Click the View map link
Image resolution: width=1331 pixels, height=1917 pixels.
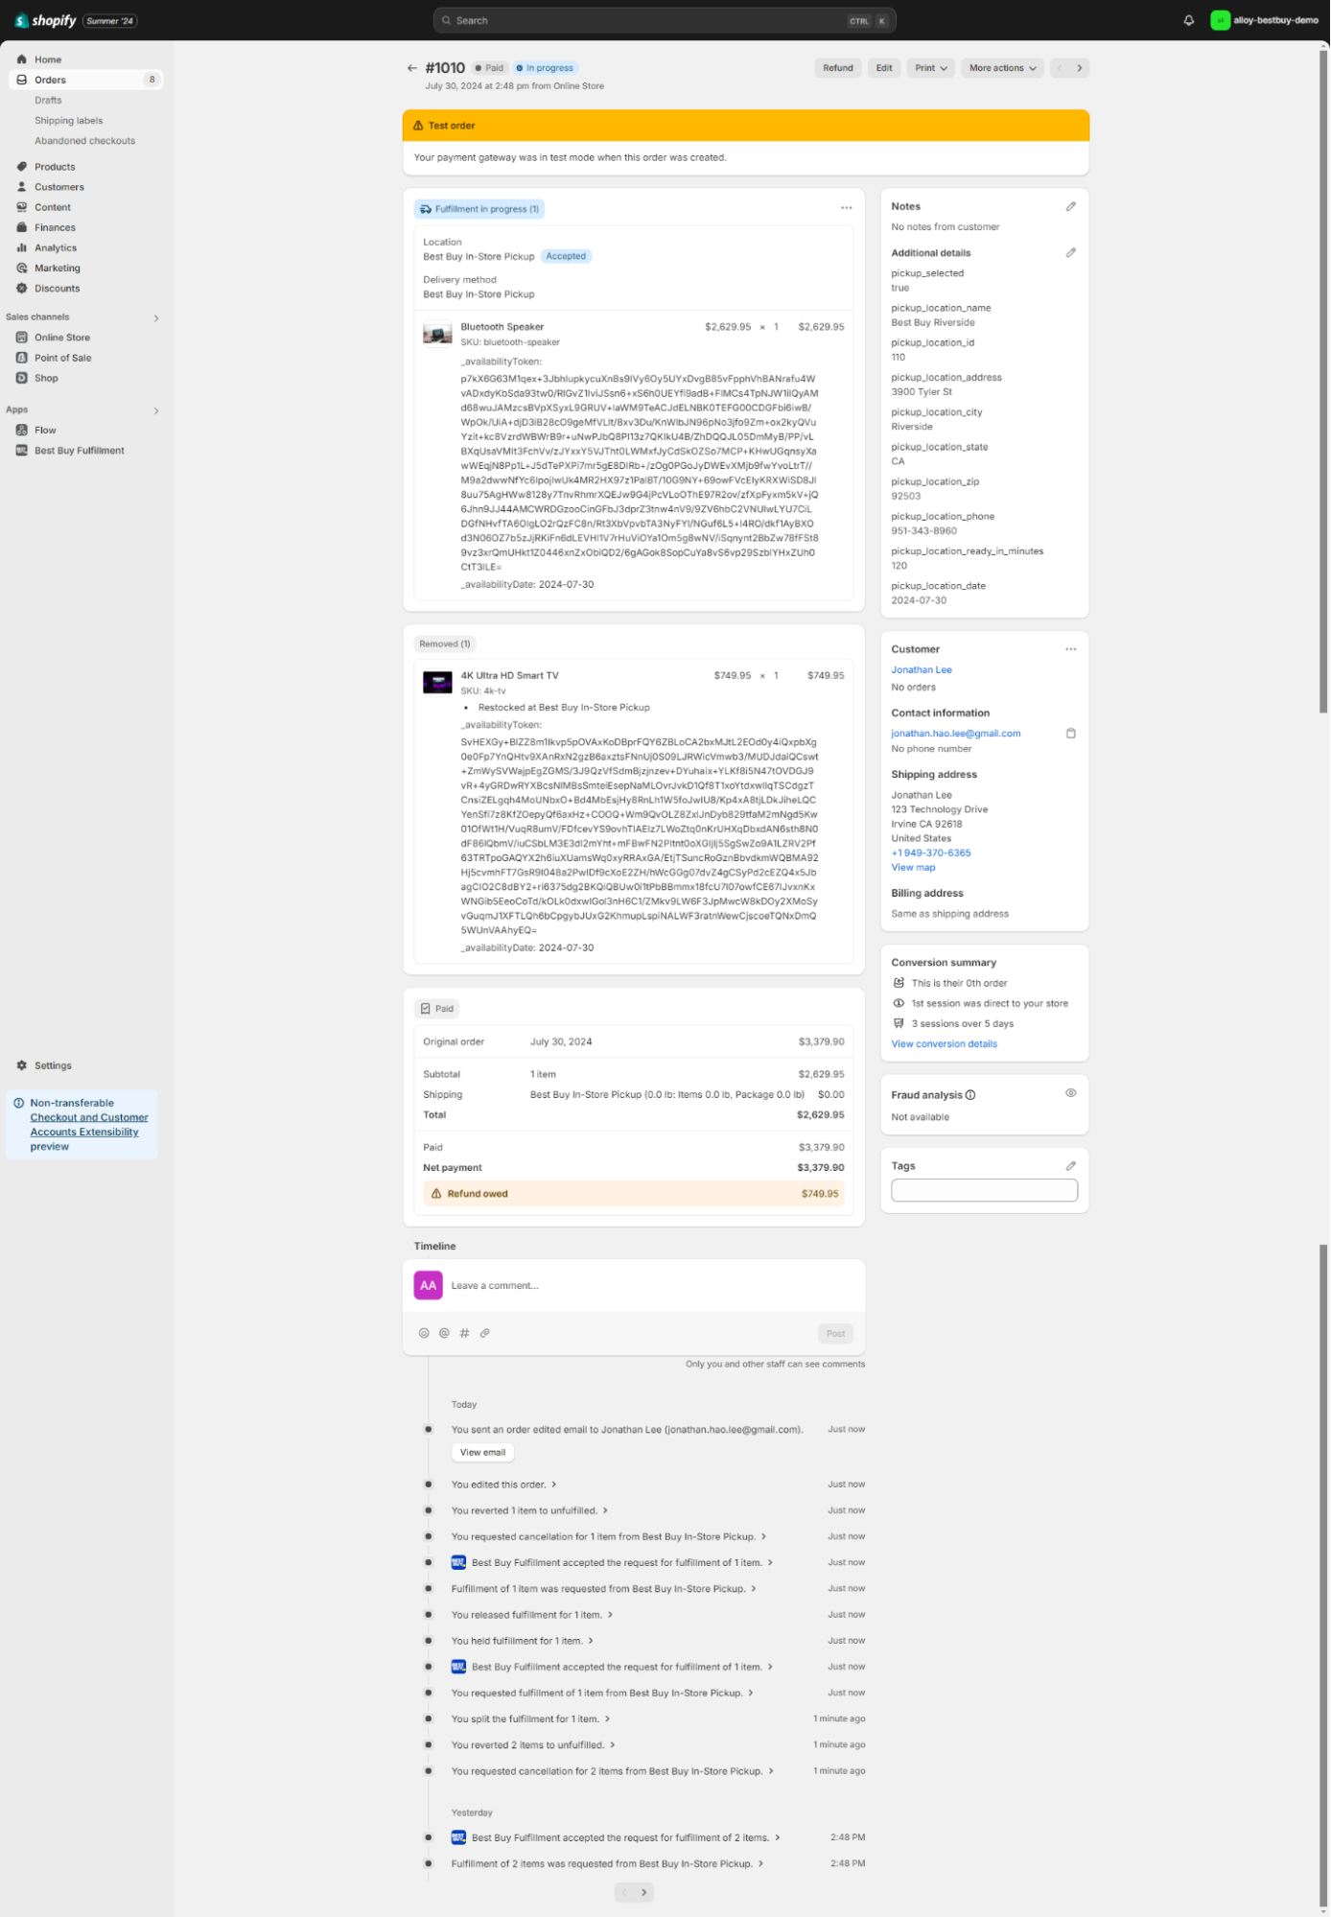tap(913, 868)
